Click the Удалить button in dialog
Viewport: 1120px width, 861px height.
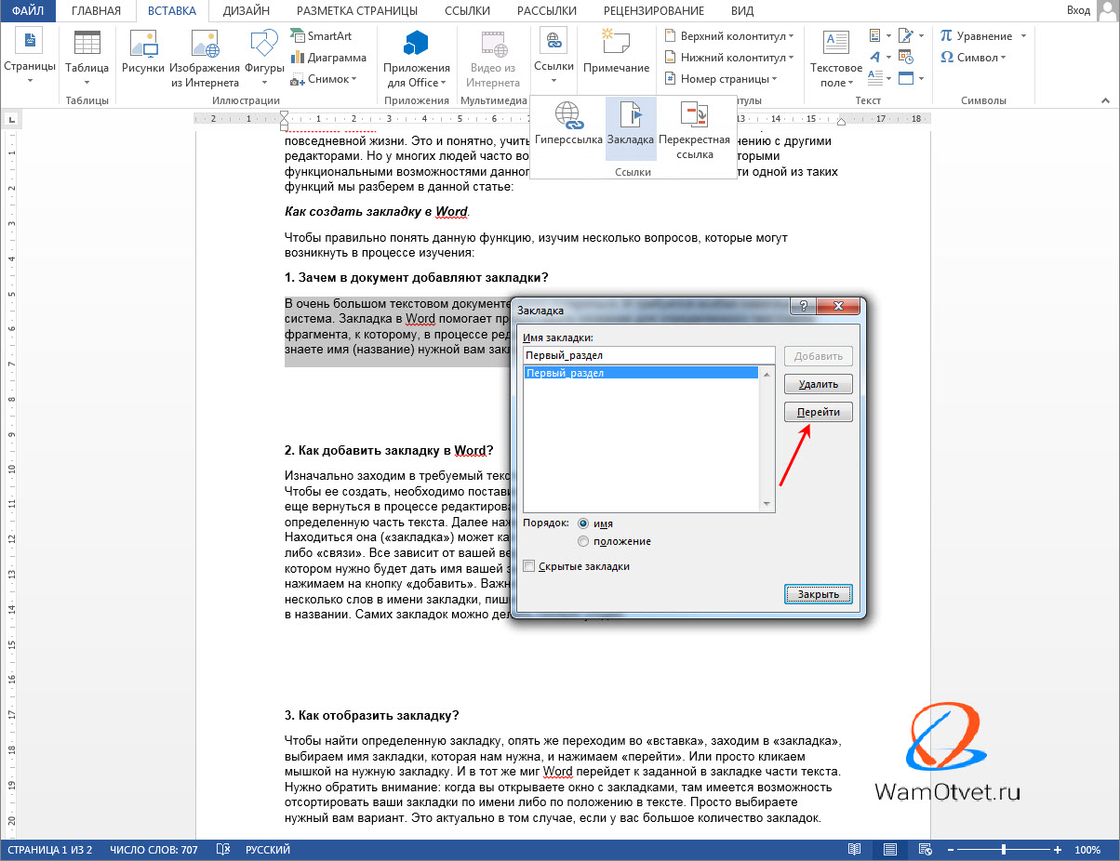coord(819,384)
